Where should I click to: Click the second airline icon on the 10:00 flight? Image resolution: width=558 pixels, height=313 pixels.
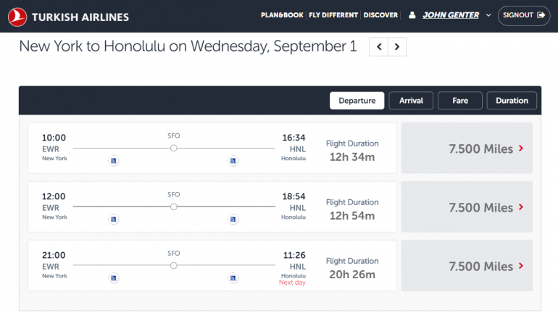coord(233,160)
